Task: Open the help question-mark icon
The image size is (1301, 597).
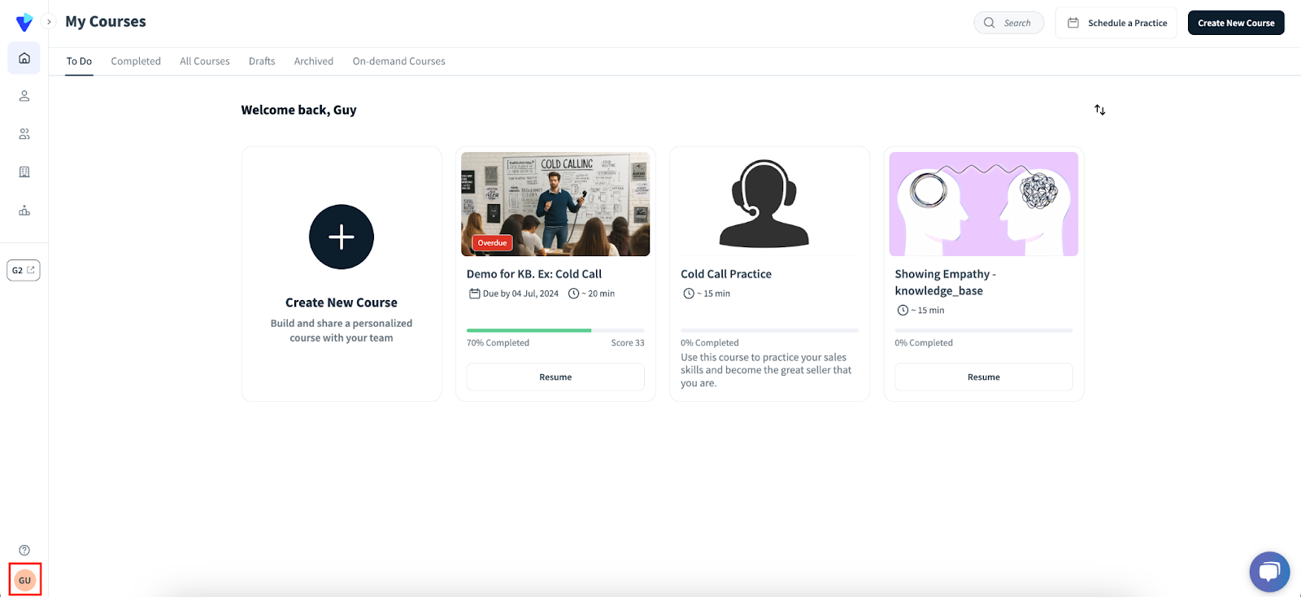Action: tap(24, 550)
